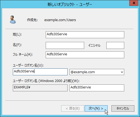Click the ユーザー ログオン名(U): label

click(28, 65)
